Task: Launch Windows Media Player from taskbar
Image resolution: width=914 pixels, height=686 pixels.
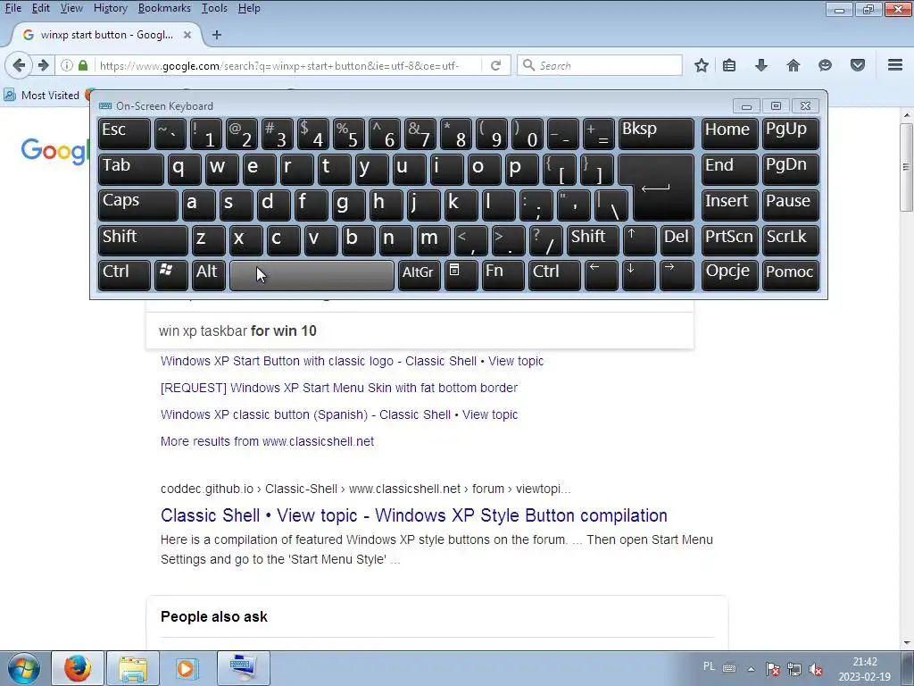Action: [187, 668]
